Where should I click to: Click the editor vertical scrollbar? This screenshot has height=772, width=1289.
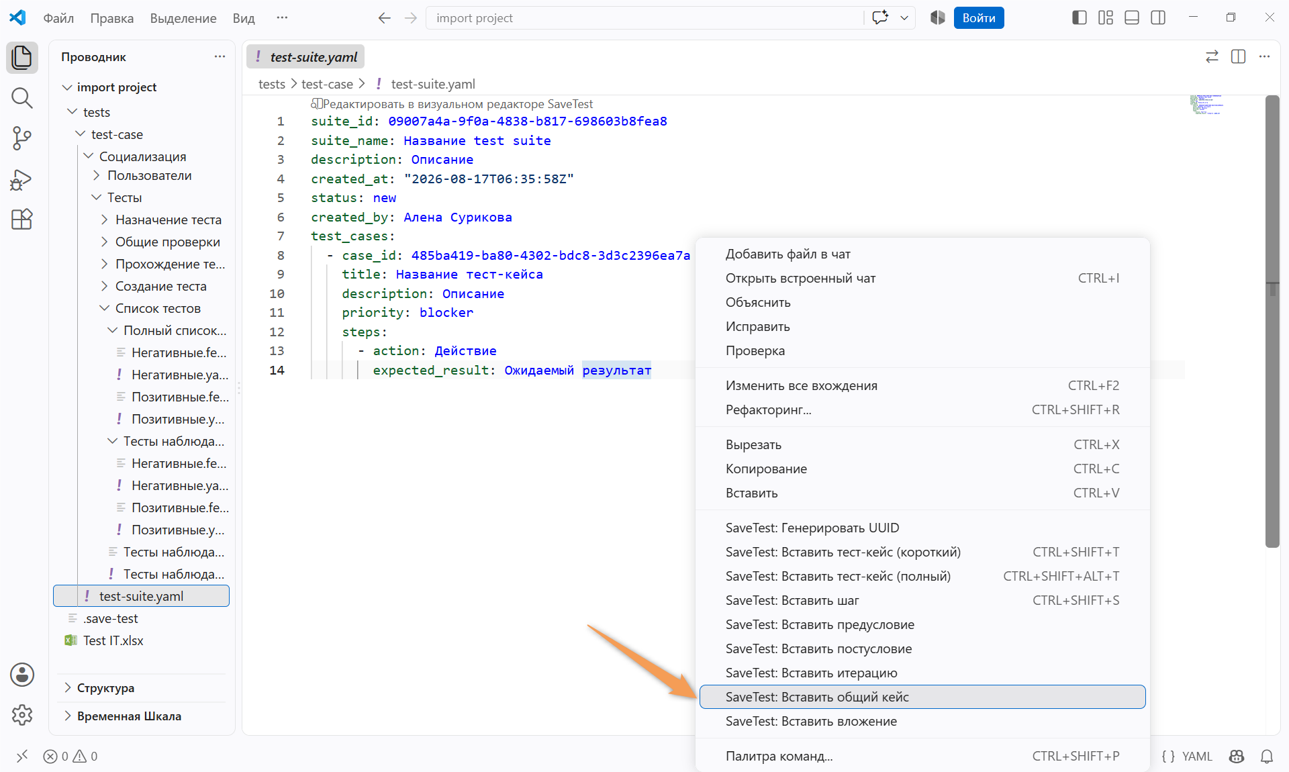(1272, 321)
